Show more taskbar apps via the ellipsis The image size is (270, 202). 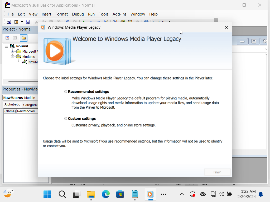163,194
